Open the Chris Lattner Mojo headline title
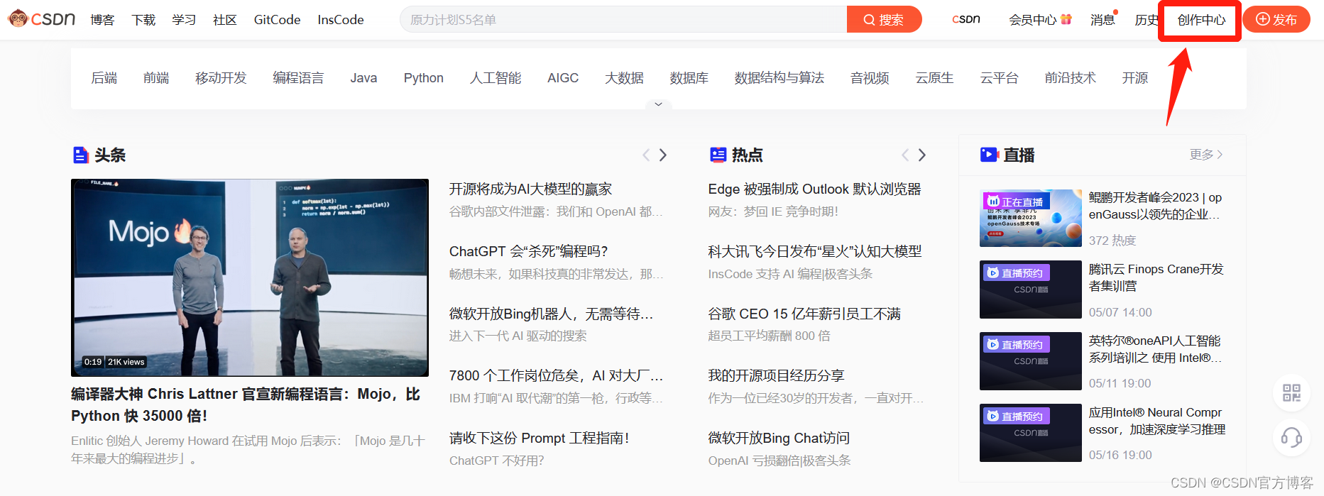Image resolution: width=1324 pixels, height=496 pixels. pos(246,404)
